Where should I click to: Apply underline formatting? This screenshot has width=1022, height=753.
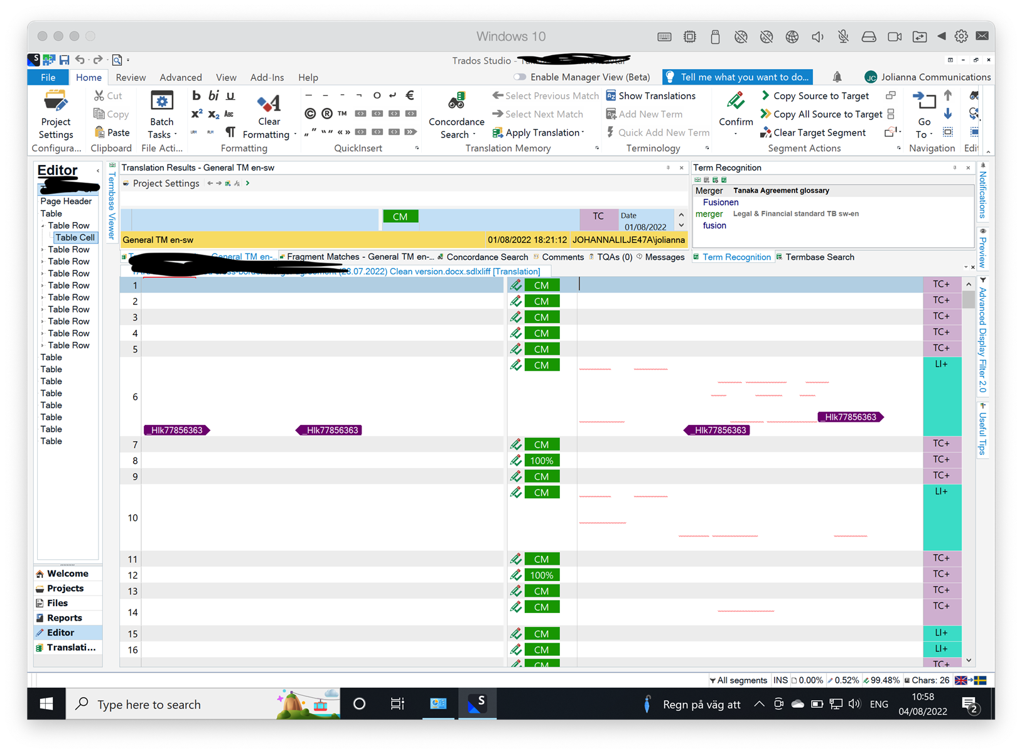pyautogui.click(x=230, y=95)
